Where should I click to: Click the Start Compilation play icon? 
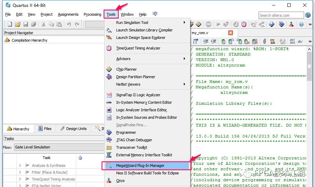(218, 24)
